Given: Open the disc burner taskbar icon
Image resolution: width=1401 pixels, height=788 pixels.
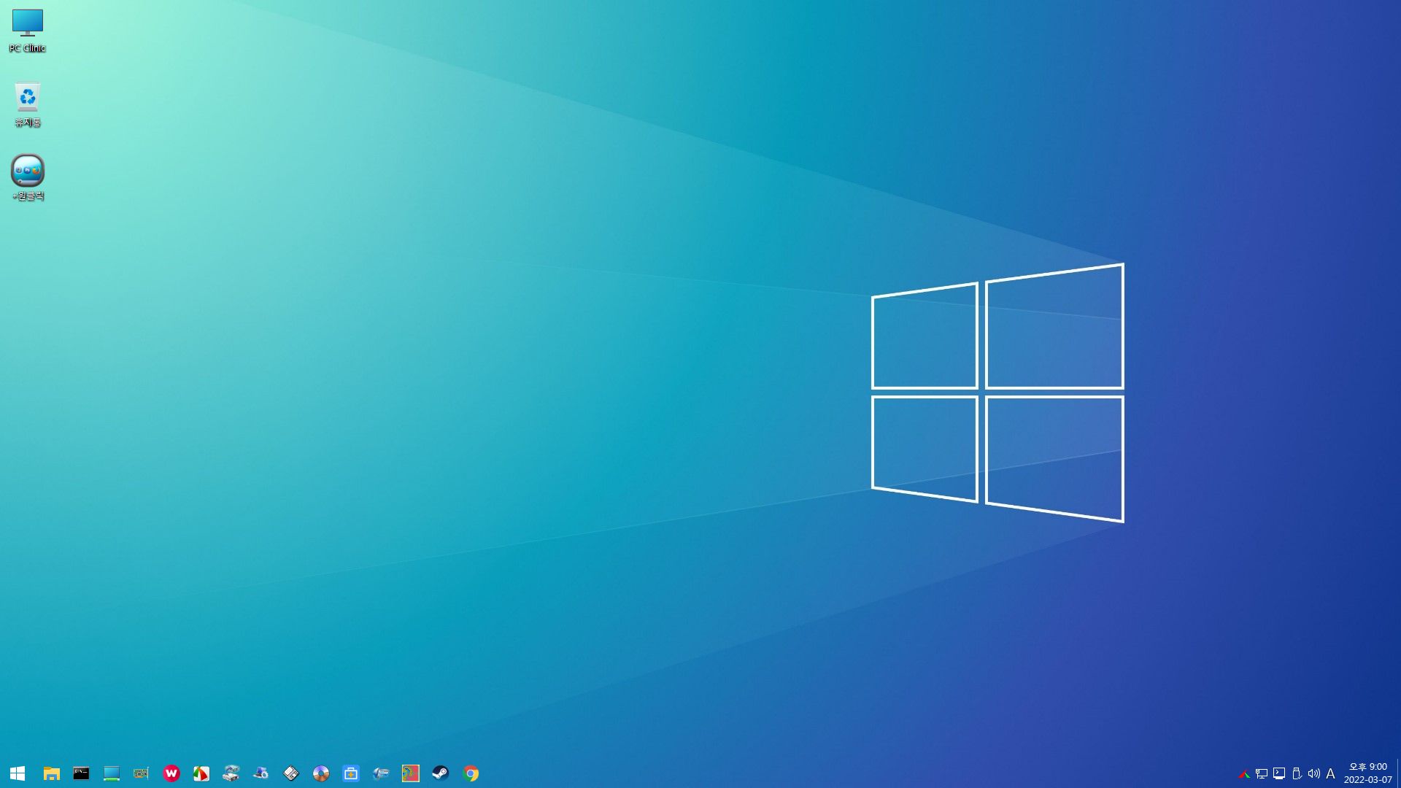Looking at the screenshot, I should click(320, 773).
